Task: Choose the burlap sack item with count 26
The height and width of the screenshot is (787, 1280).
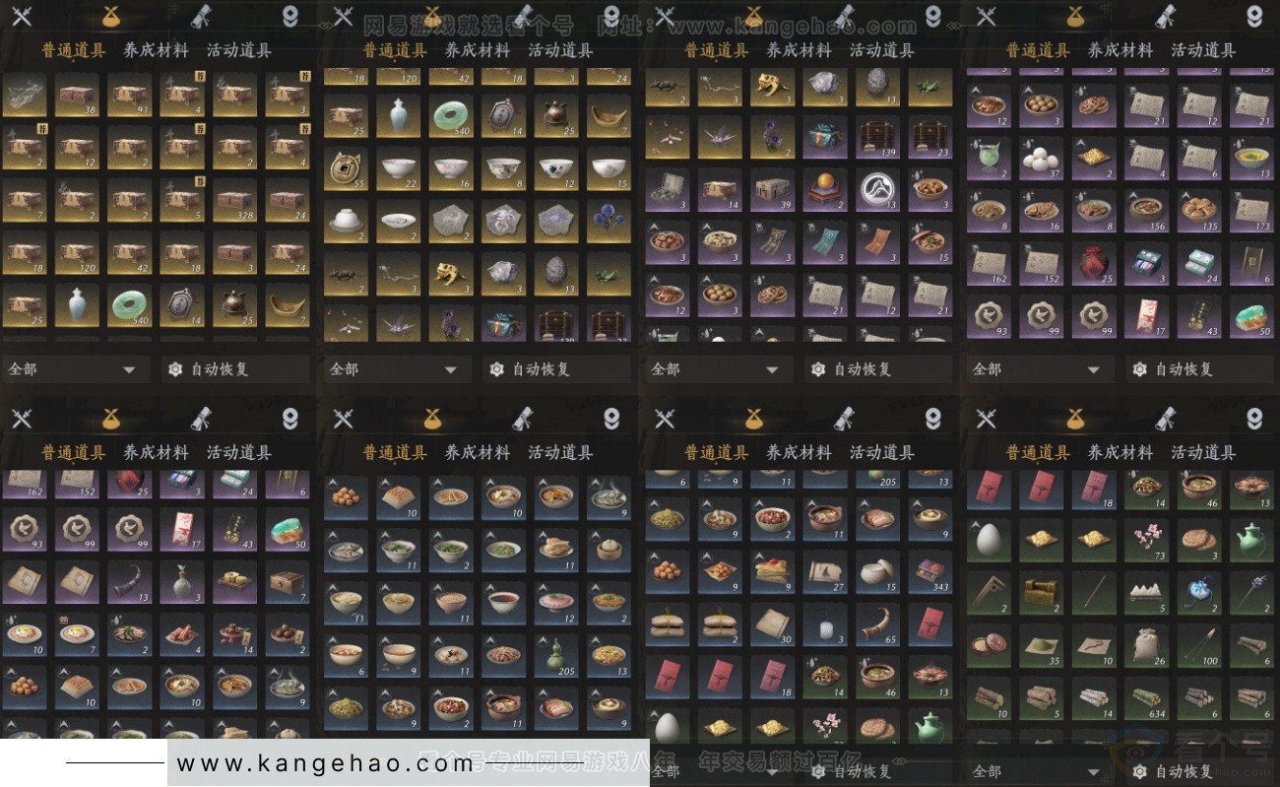Action: (1146, 644)
